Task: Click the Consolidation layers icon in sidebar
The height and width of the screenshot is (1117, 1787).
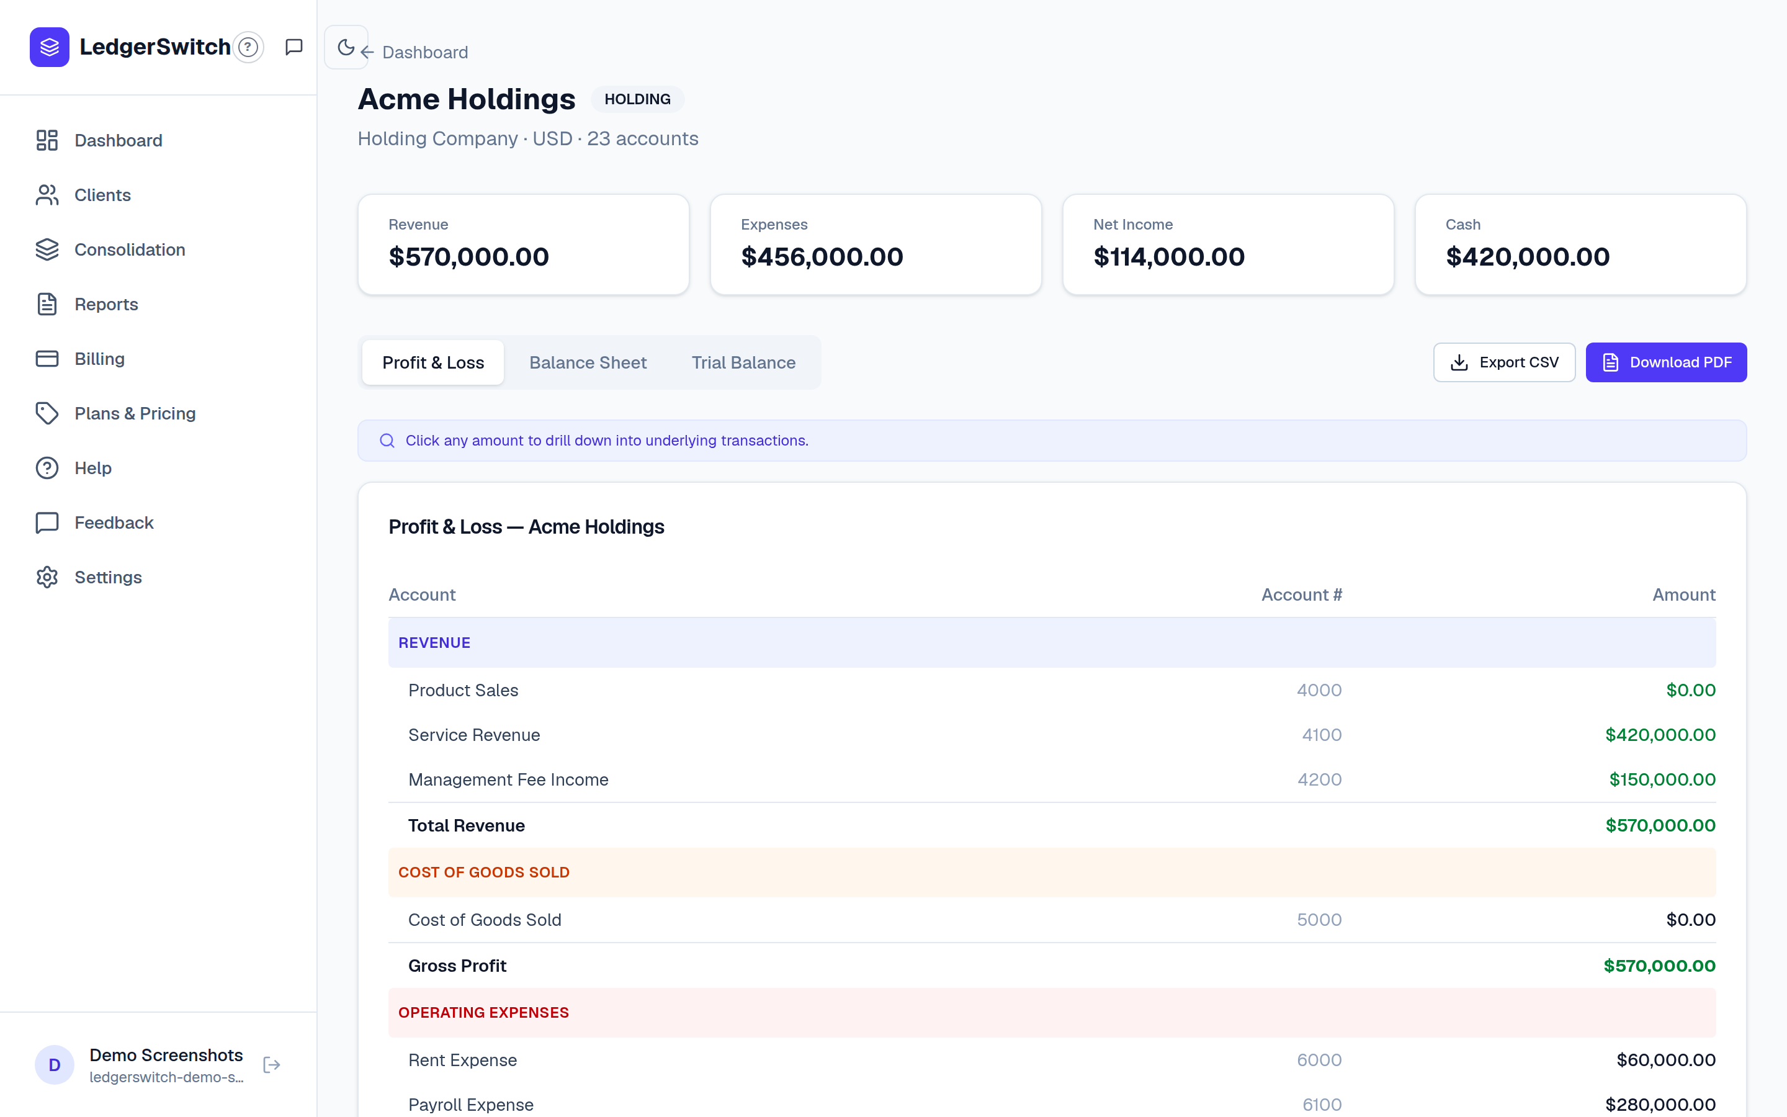Action: (47, 249)
